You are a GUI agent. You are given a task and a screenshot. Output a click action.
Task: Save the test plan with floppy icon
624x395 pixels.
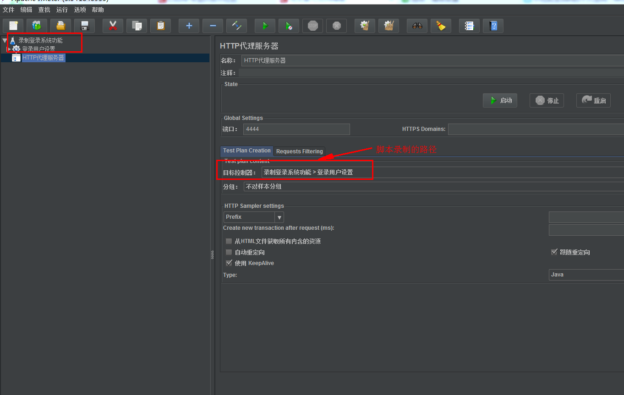(x=85, y=26)
